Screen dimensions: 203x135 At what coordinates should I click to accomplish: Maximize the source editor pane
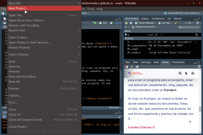point(119,19)
